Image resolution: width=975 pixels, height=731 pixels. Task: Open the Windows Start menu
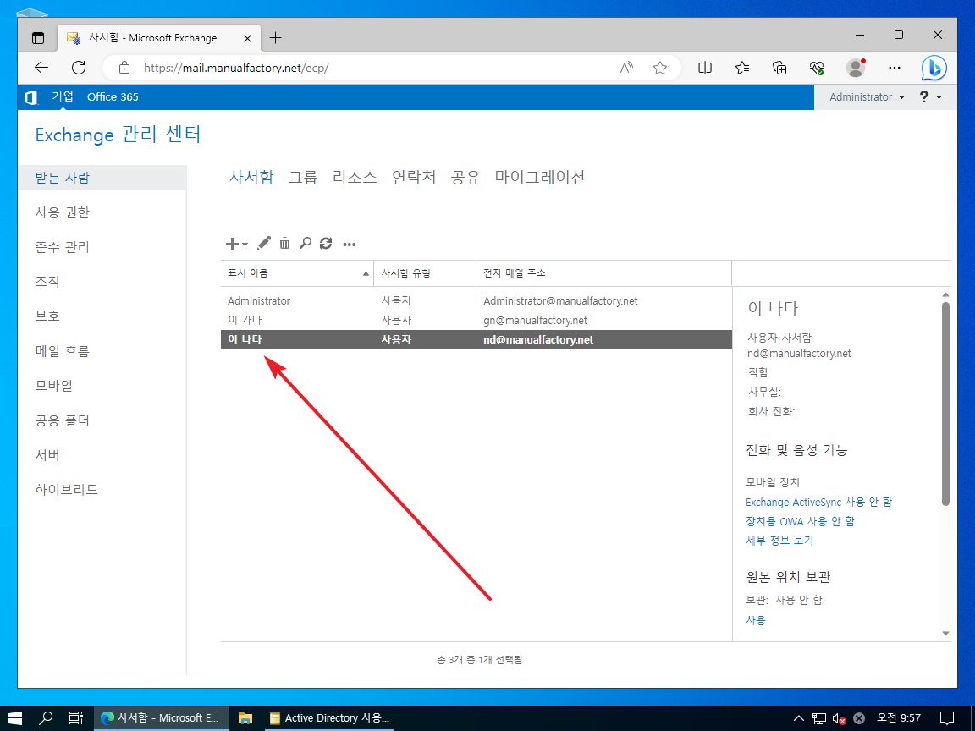15,718
